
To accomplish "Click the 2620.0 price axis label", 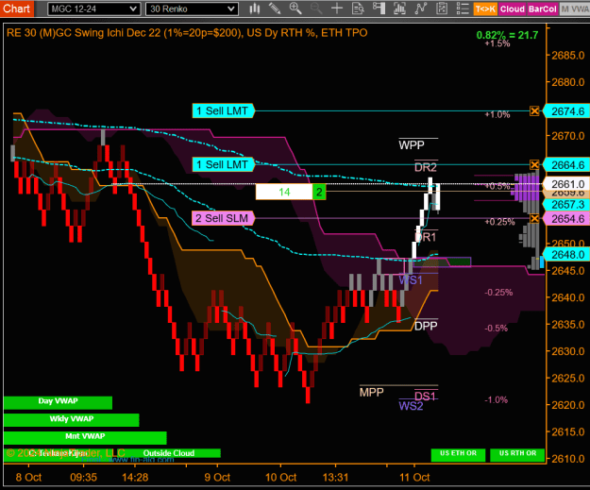I will (x=568, y=405).
